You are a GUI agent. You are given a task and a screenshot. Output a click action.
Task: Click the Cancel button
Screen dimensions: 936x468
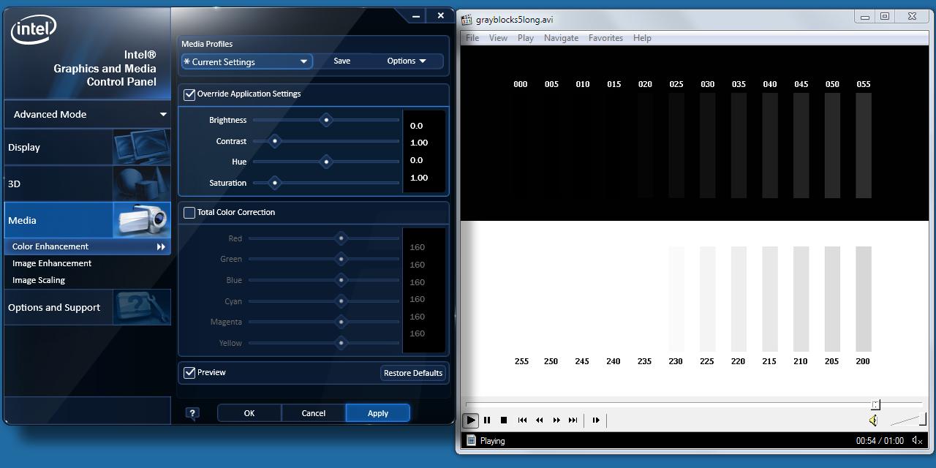pyautogui.click(x=314, y=413)
